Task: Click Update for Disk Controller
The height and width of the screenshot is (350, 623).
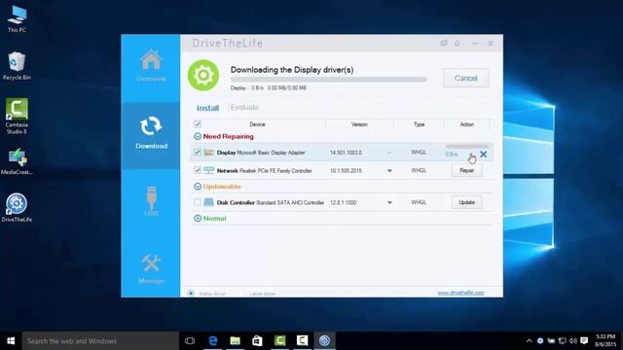Action: [467, 202]
